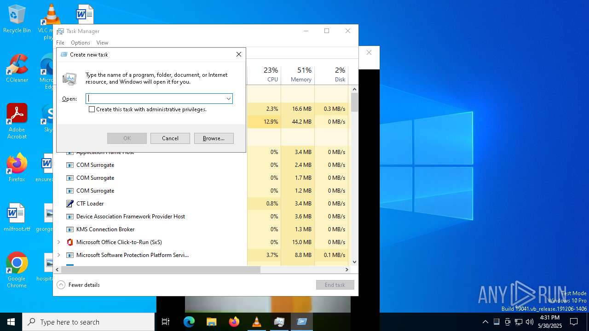Open Recycle Bin desktop icon
Image resolution: width=589 pixels, height=331 pixels.
point(17,19)
